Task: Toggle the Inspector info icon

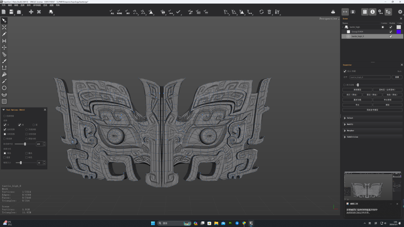Action: 372,12
